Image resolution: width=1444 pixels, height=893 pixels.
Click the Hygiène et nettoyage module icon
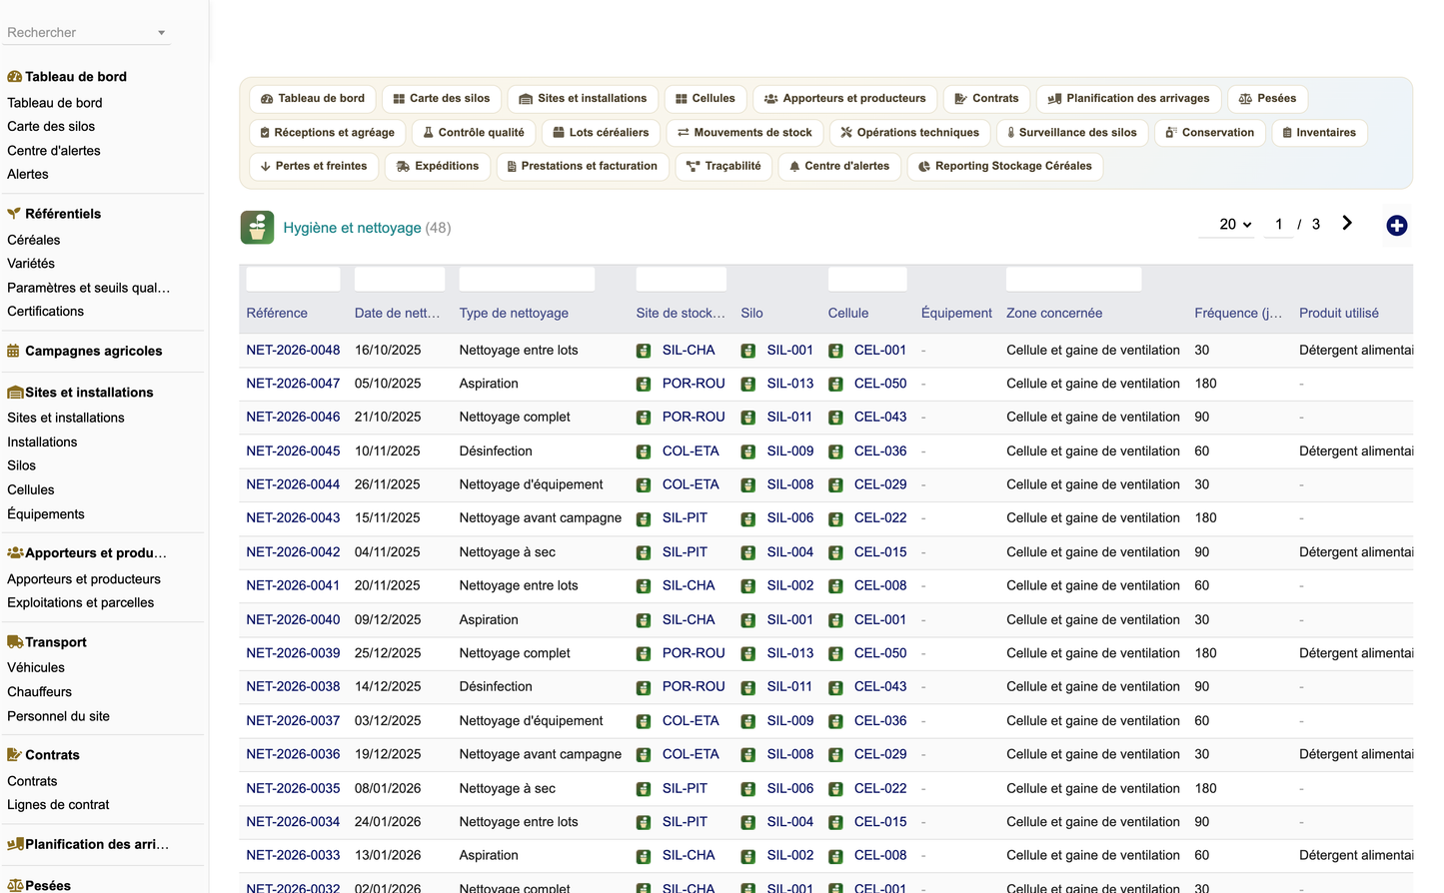257,228
